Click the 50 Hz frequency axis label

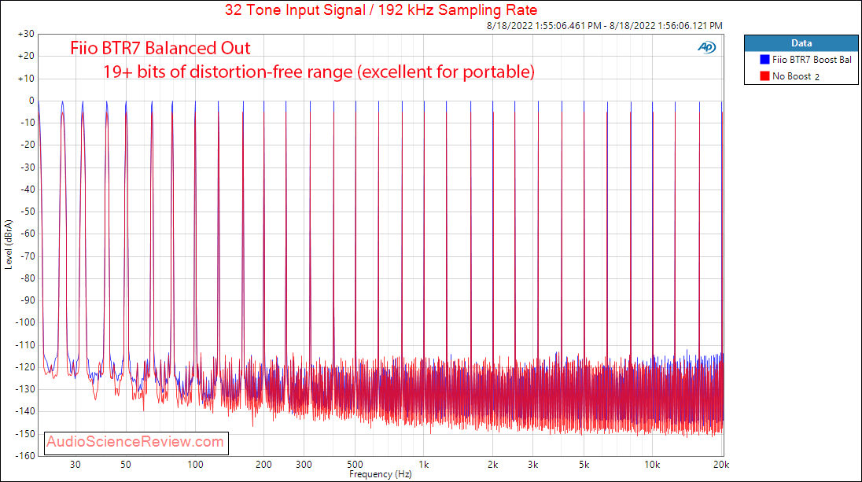(x=126, y=465)
